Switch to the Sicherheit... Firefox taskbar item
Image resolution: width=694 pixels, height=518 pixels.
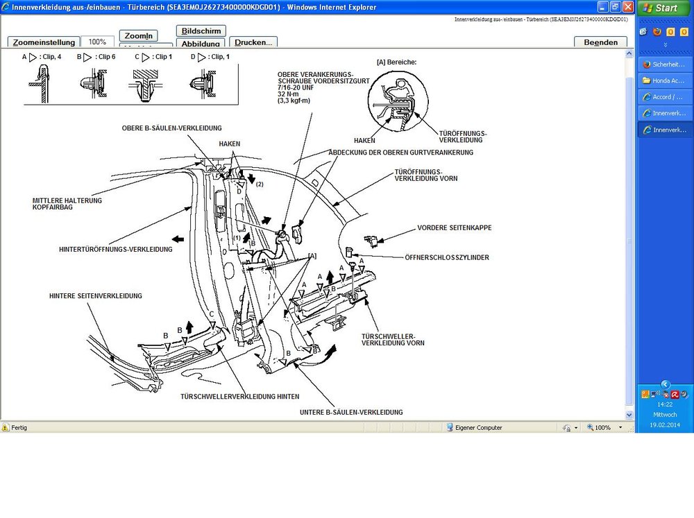coord(665,64)
